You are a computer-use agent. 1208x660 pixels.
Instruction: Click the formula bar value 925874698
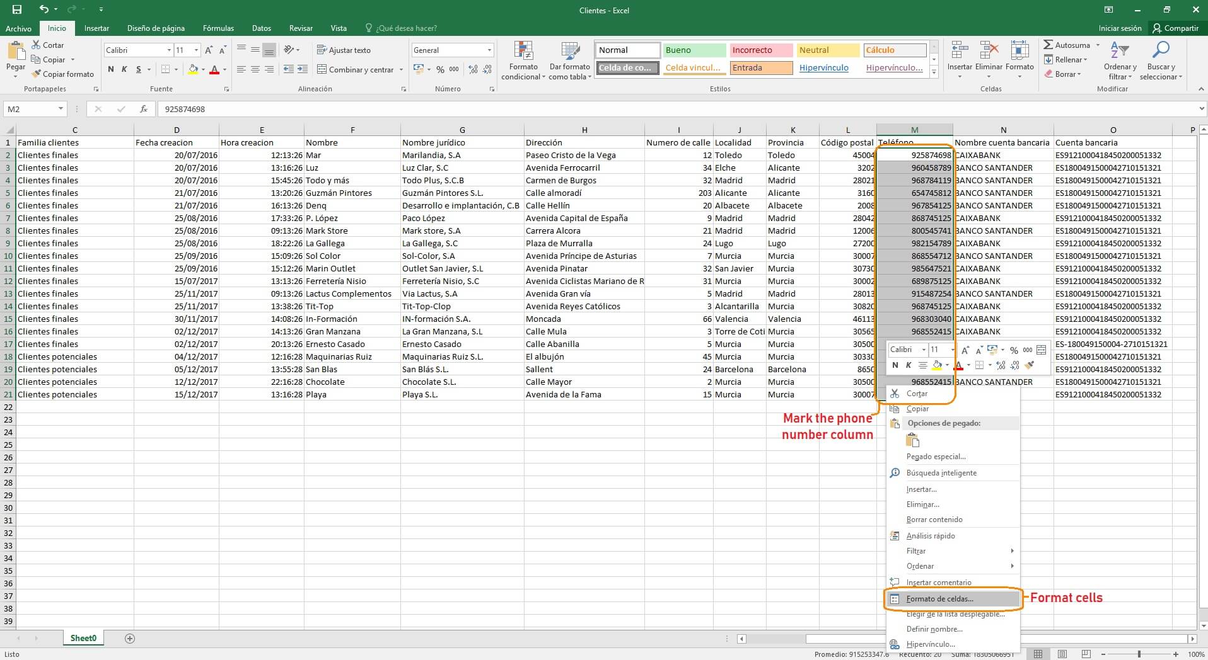coord(185,109)
